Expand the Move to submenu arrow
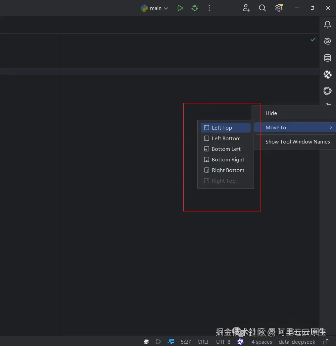Screen dimensions: 336x346 (x=331, y=127)
